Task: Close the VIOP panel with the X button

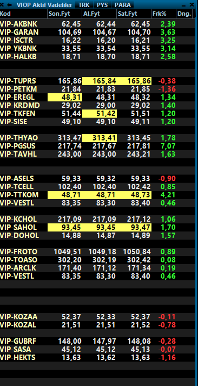Action: click(192, 5)
